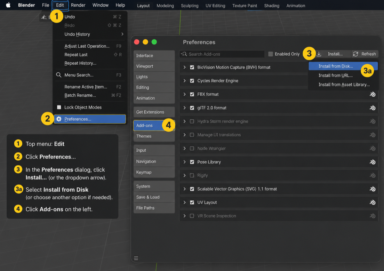Image resolution: width=384 pixels, height=271 pixels.
Task: Choose Install from Disk option
Action: tap(343, 66)
